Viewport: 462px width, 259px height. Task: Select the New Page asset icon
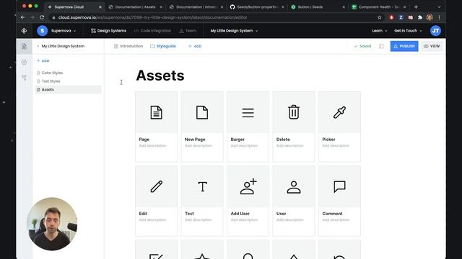(x=202, y=112)
